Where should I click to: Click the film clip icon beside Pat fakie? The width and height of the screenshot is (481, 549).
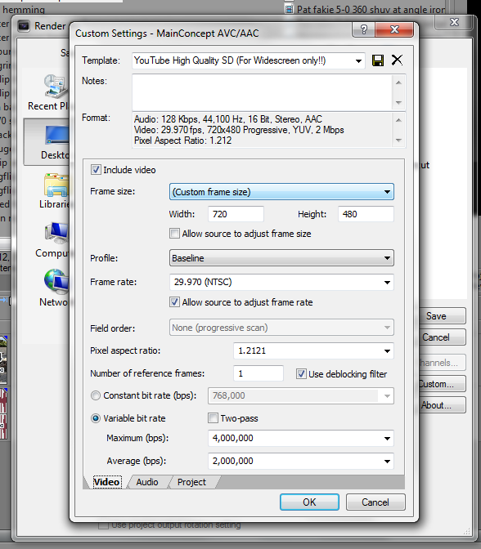[x=289, y=9]
